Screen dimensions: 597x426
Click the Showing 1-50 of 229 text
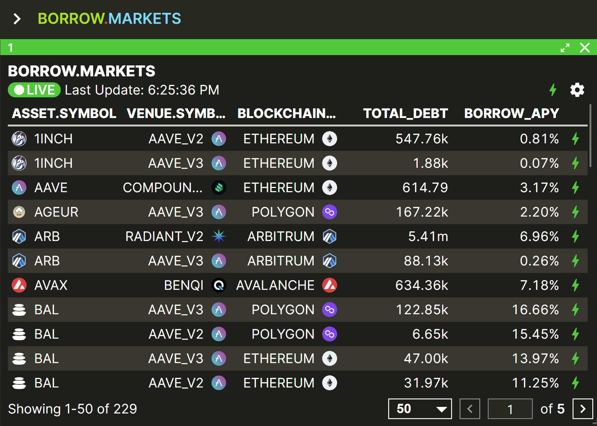click(x=73, y=409)
